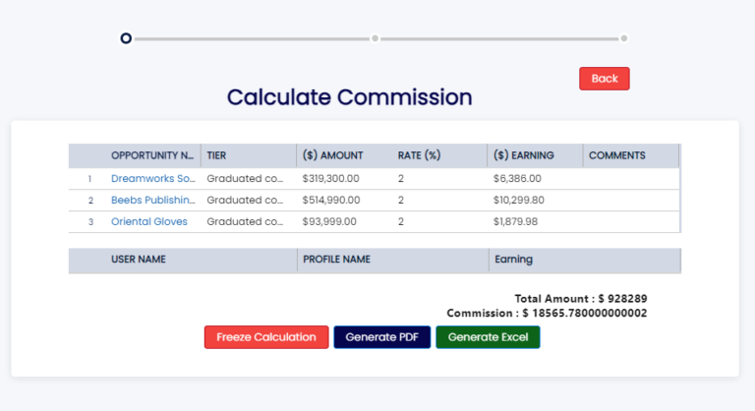Sort by ($) Earning column header

(523, 155)
